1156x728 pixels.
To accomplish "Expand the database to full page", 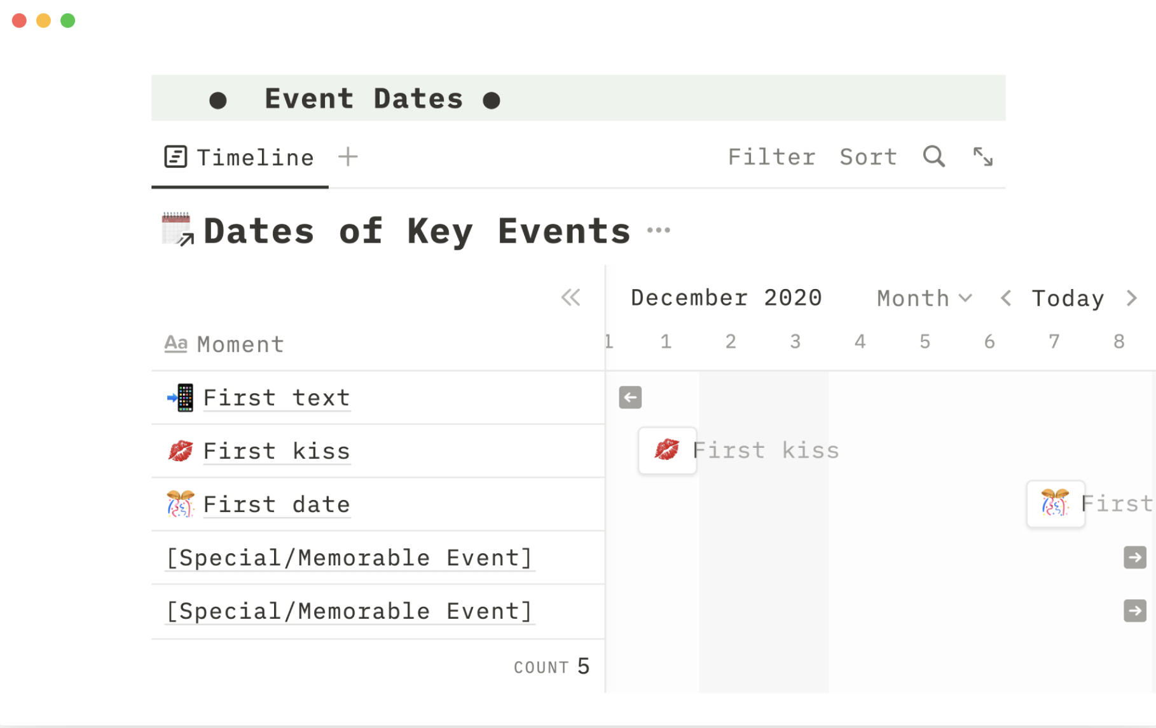I will click(x=982, y=156).
